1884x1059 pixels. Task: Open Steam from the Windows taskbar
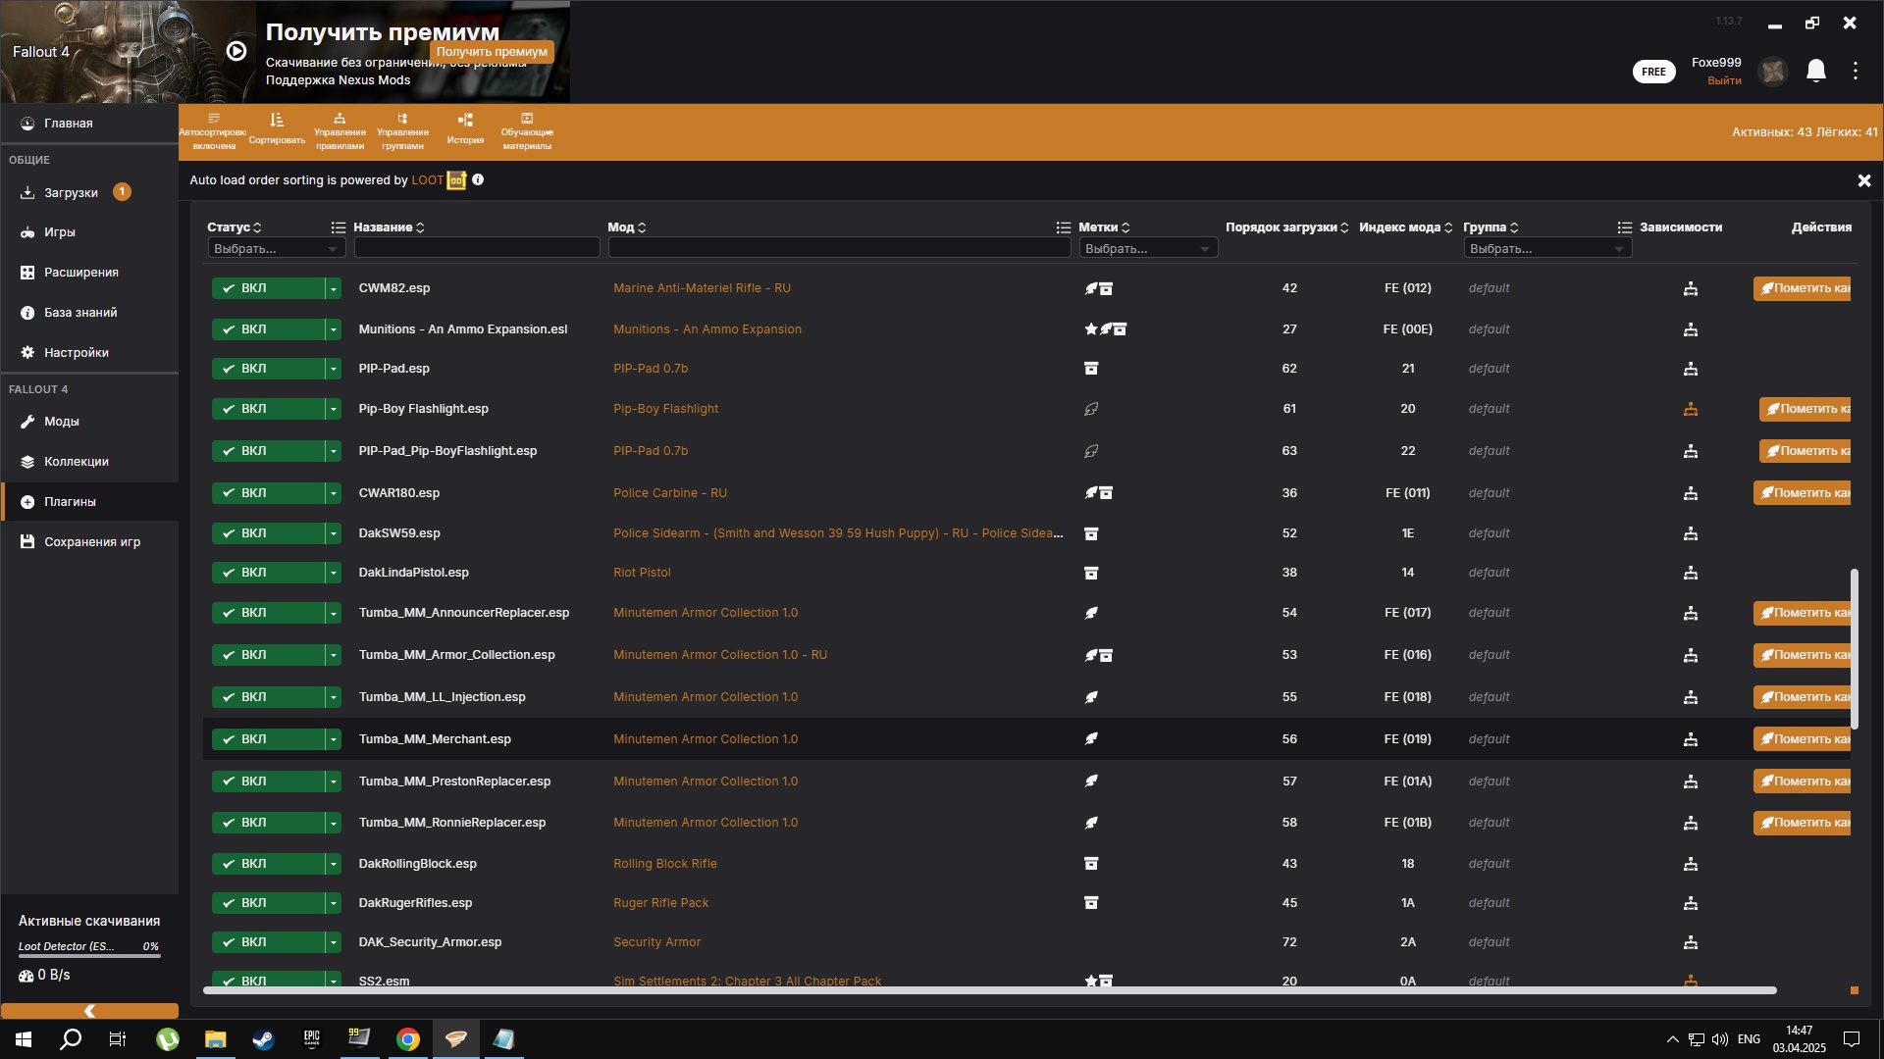click(x=263, y=1038)
